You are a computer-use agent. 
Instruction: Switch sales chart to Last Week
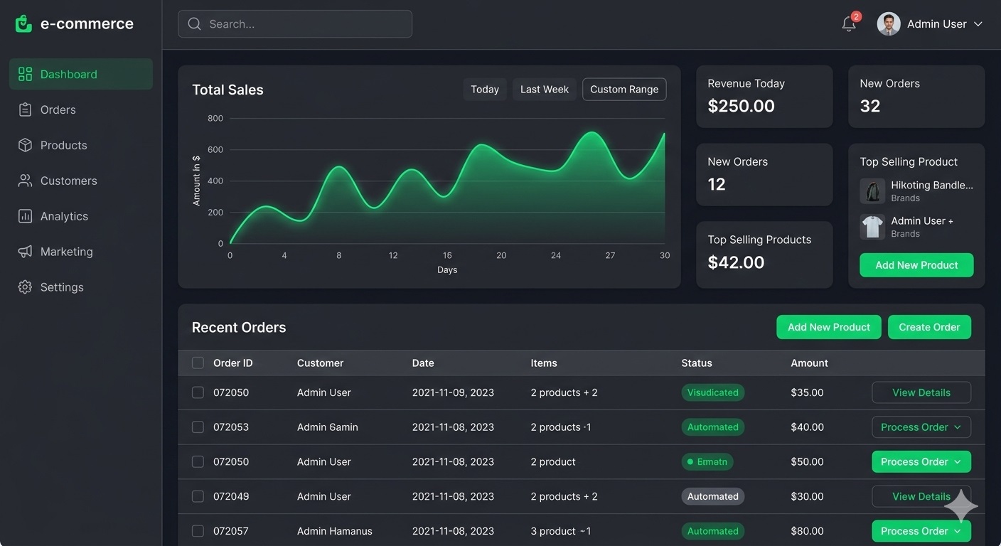[x=544, y=89]
